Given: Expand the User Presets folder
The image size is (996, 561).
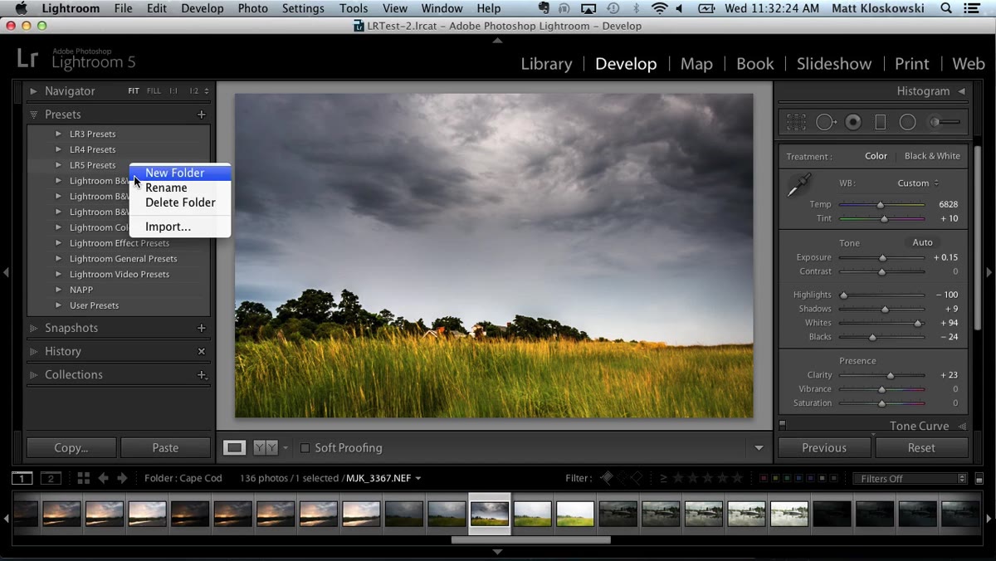Looking at the screenshot, I should pos(58,305).
